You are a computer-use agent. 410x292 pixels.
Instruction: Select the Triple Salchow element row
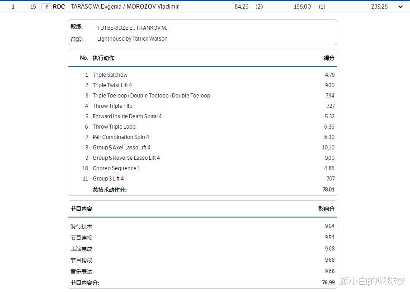[x=203, y=75]
